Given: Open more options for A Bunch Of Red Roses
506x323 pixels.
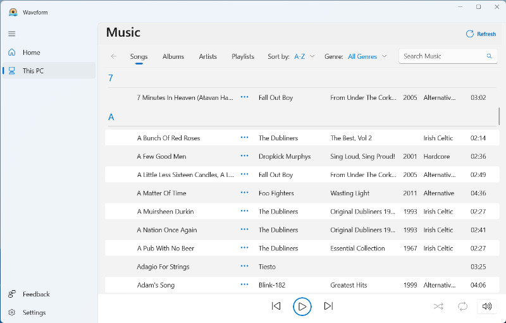Looking at the screenshot, I should tap(245, 137).
